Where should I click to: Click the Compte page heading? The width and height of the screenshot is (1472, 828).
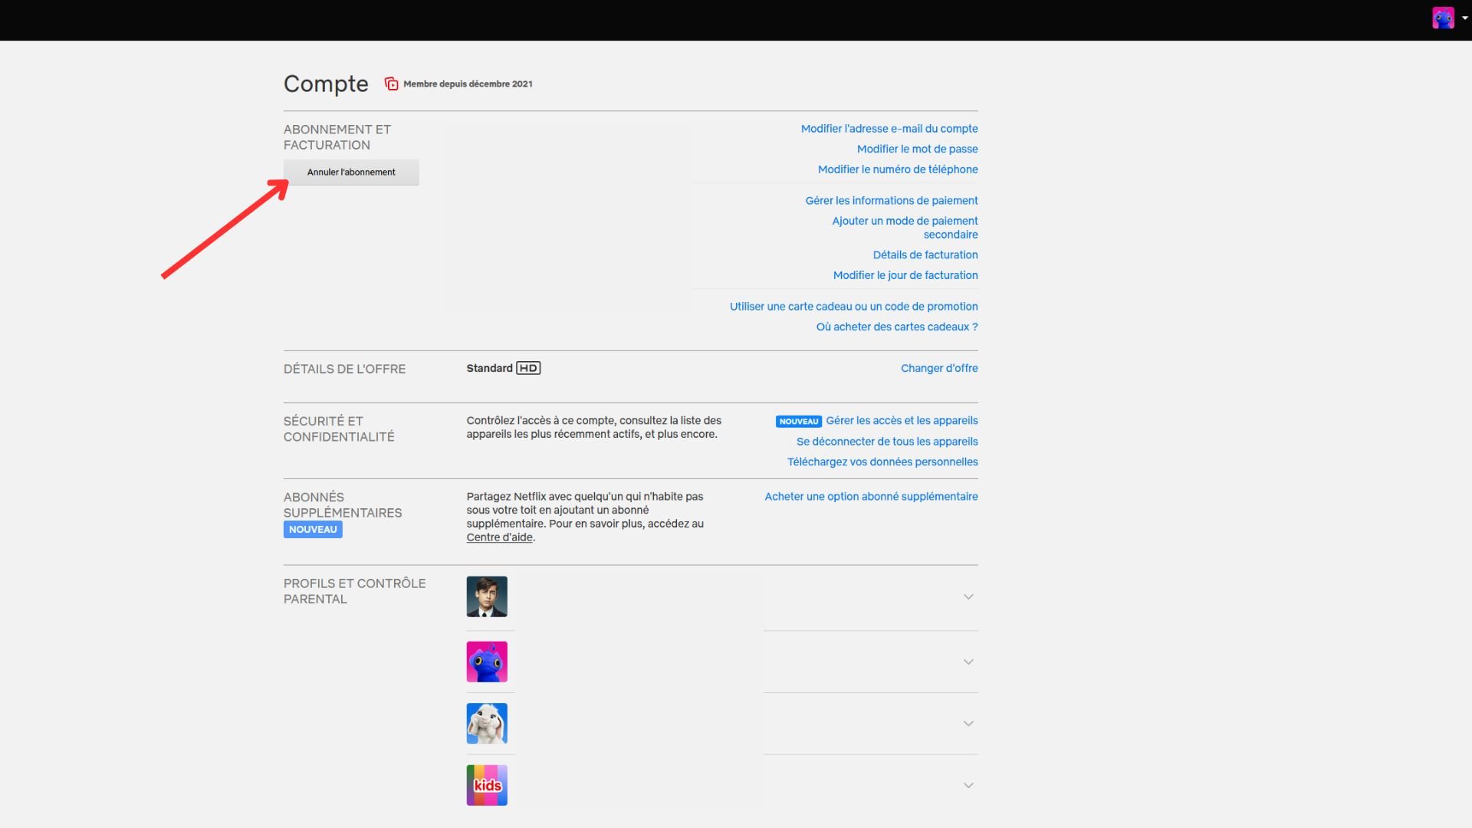click(x=326, y=84)
